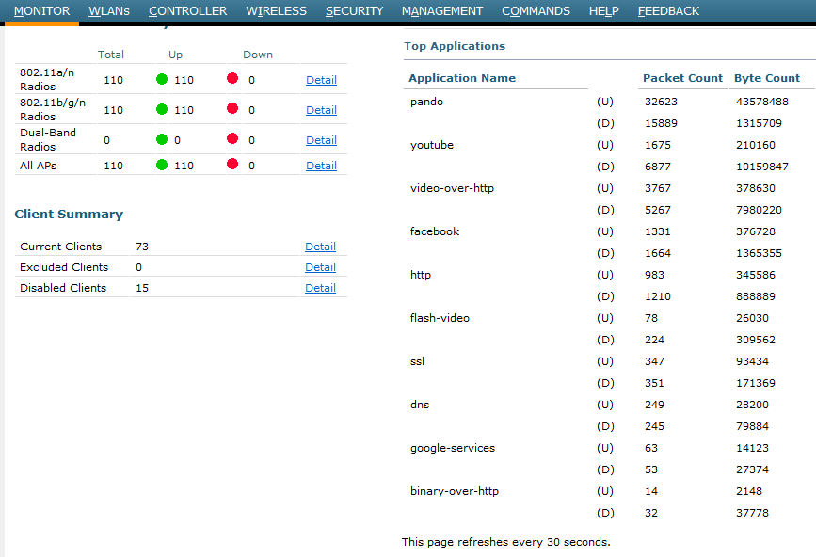Open Detail link for 802.11a/n Radios
The width and height of the screenshot is (816, 557).
[x=321, y=80]
